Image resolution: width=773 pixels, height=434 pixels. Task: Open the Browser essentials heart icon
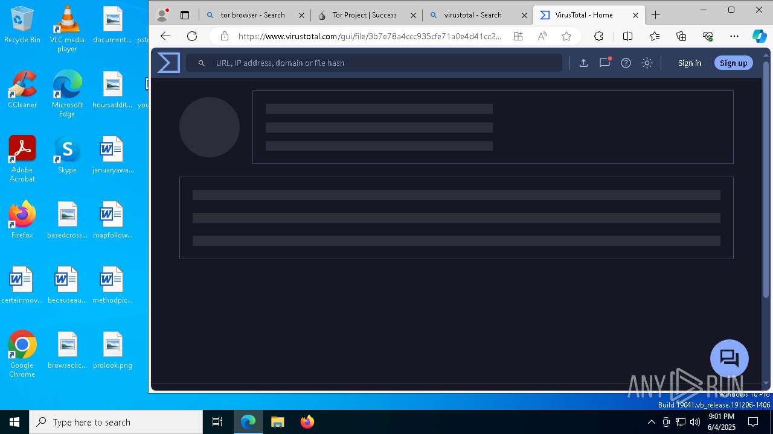708,36
